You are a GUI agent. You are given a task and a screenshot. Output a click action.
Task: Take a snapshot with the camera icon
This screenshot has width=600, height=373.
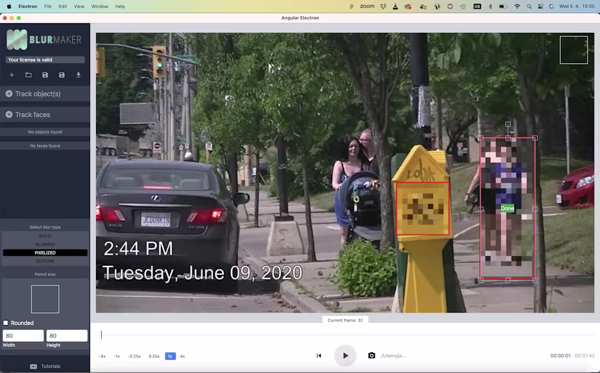tap(371, 356)
